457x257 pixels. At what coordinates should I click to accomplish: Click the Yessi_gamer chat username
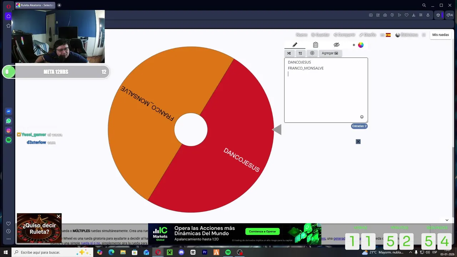pyautogui.click(x=34, y=135)
